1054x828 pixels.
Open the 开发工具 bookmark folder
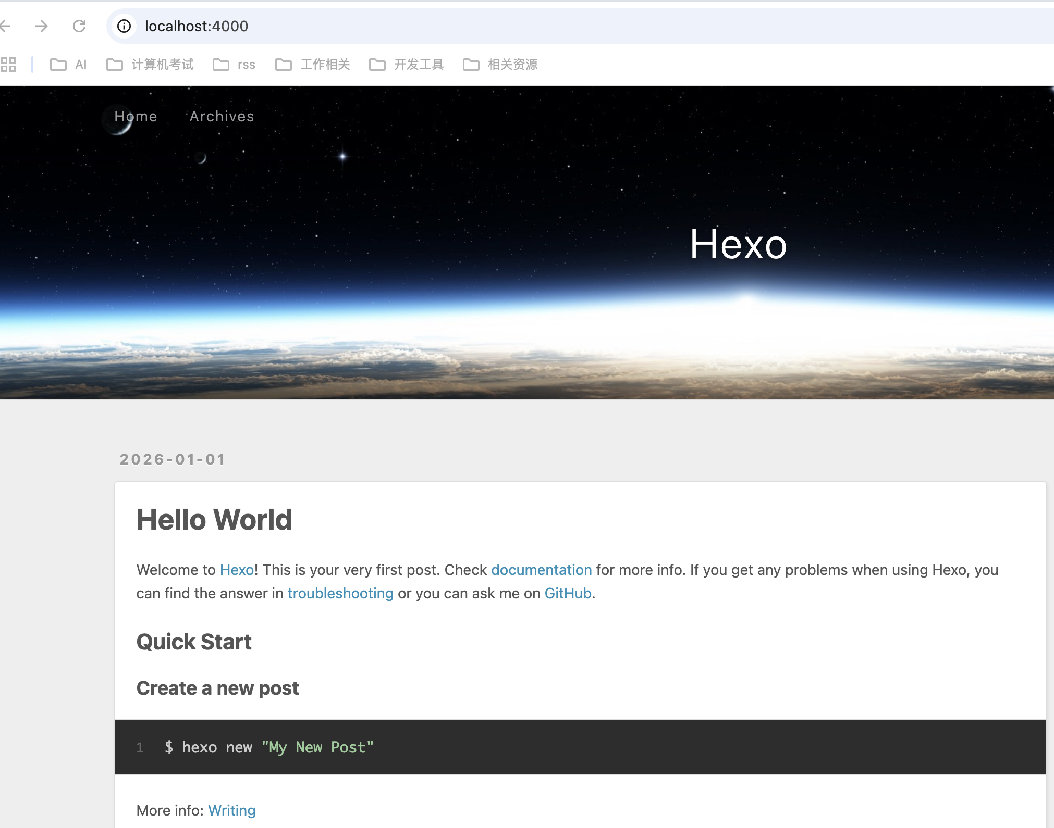pos(407,65)
